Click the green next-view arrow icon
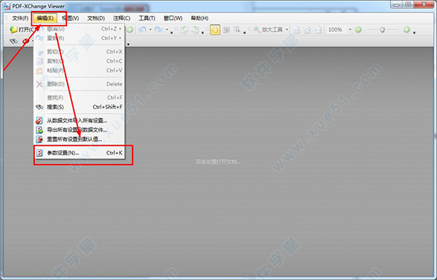This screenshot has width=437, height=280. pyautogui.click(x=130, y=29)
